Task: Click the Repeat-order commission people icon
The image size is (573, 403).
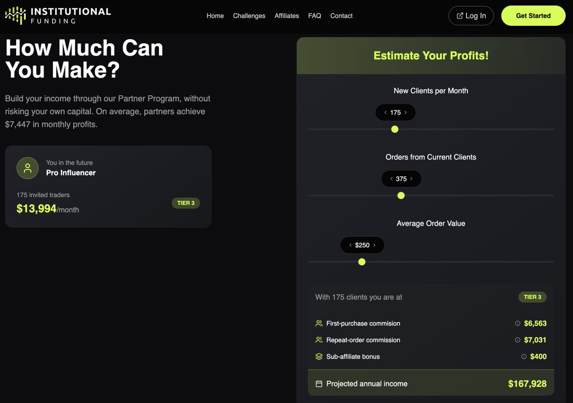Action: 319,340
